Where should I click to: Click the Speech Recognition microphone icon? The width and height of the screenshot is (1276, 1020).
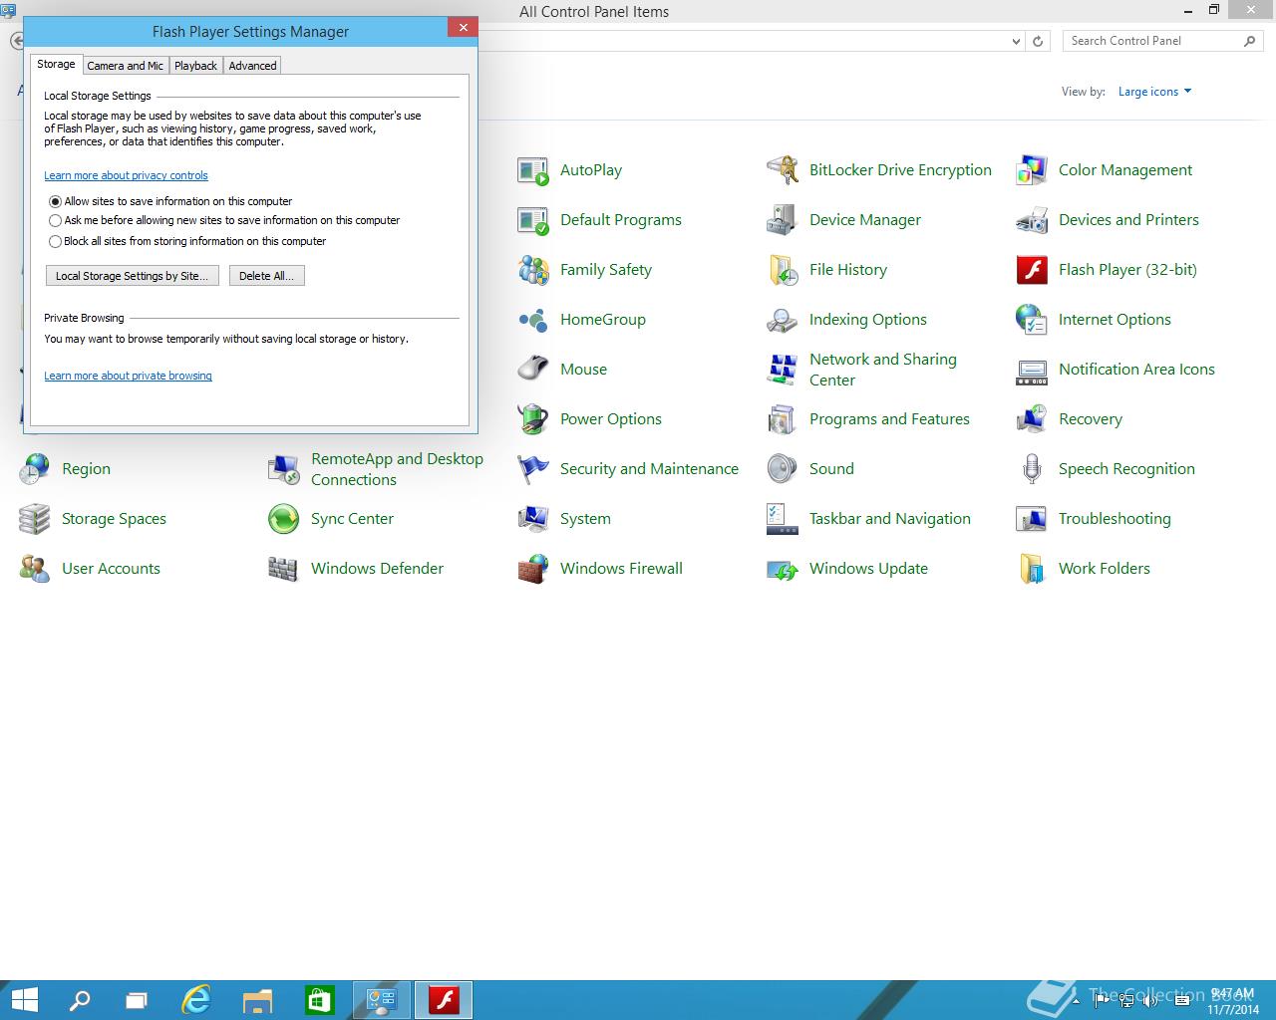pyautogui.click(x=1032, y=469)
